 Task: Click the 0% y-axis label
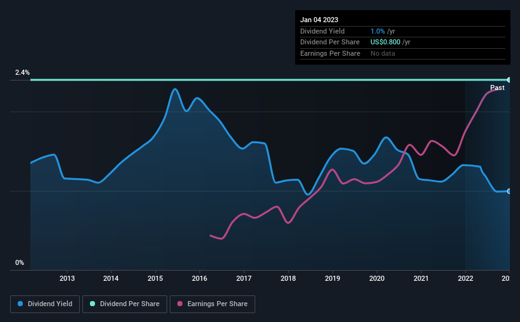[20, 262]
